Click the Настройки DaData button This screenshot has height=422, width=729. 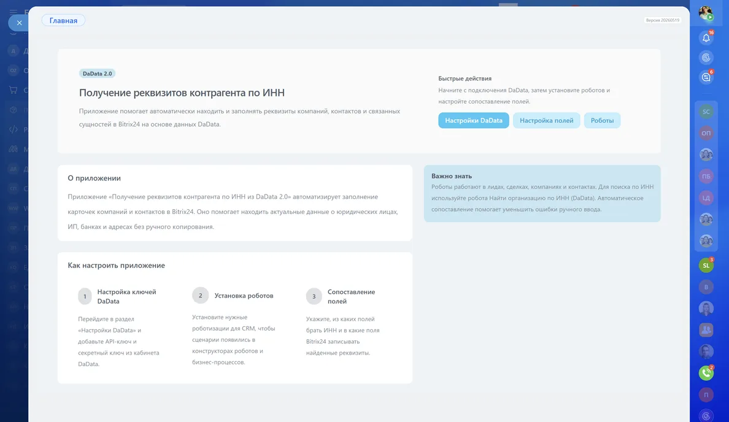tap(473, 120)
